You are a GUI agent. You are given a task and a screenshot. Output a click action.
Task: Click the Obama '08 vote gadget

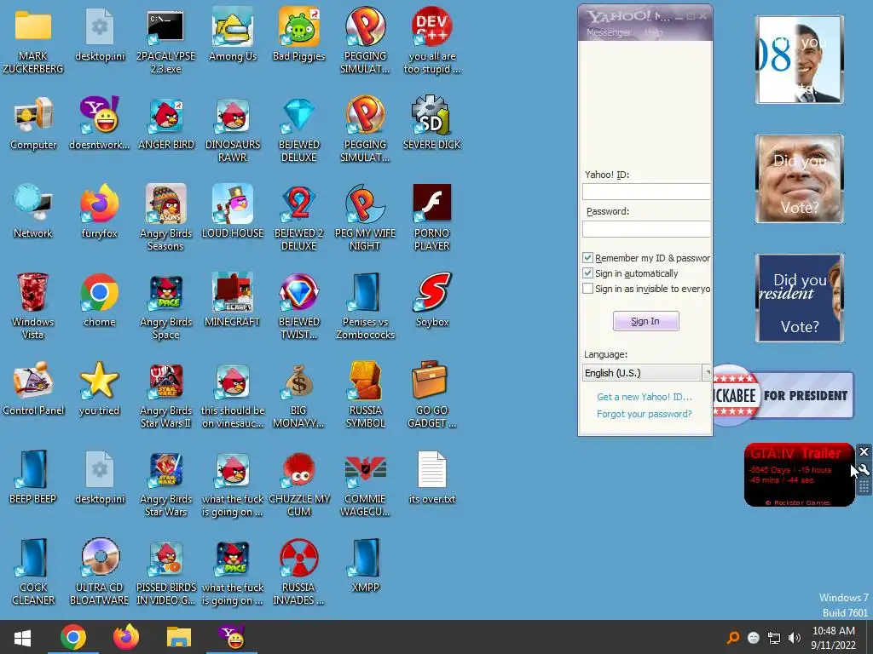click(800, 60)
